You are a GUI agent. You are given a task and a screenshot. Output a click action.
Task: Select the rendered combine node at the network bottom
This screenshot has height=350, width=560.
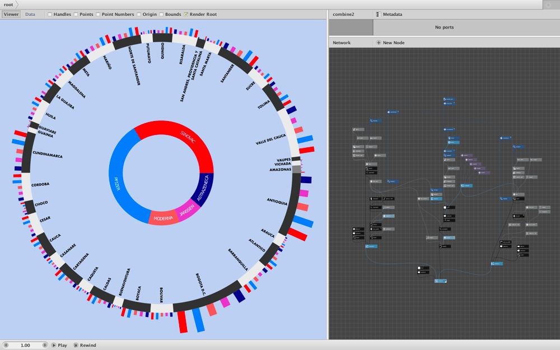coord(440,281)
